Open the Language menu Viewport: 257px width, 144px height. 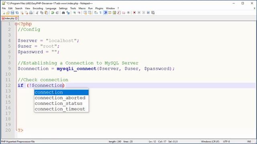tap(51, 8)
